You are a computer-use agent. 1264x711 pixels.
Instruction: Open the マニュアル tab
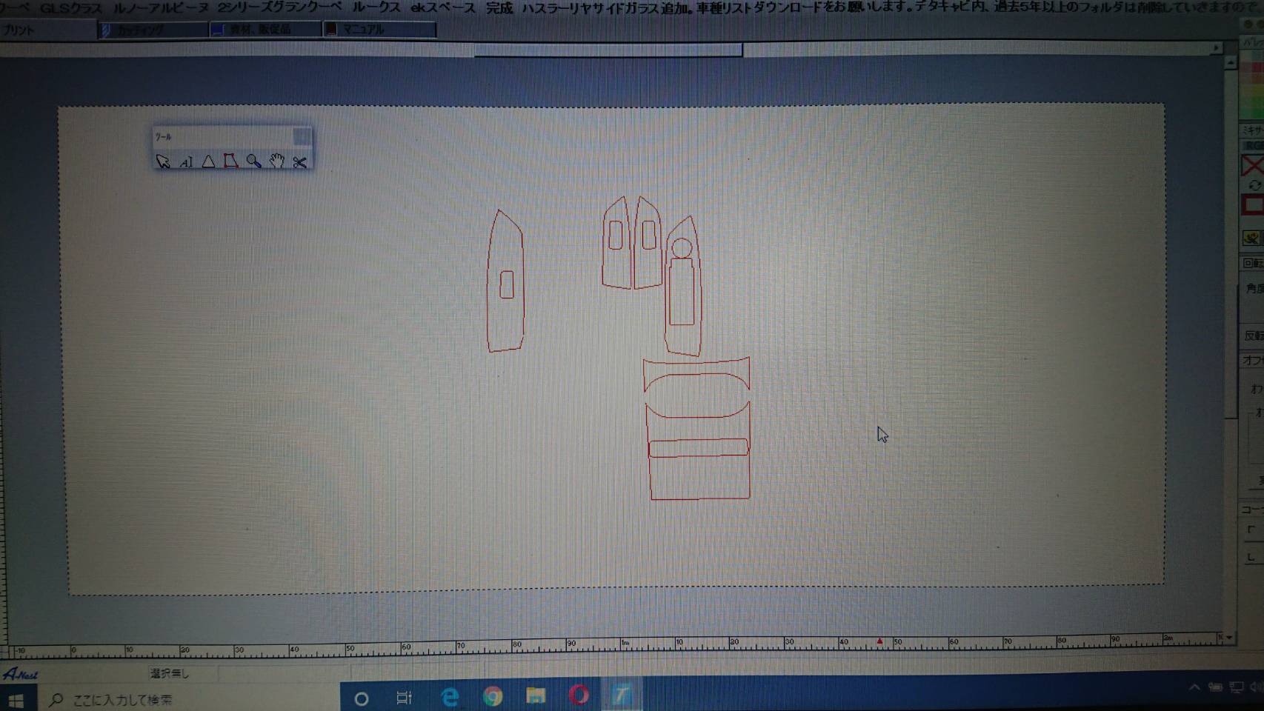[x=379, y=30]
